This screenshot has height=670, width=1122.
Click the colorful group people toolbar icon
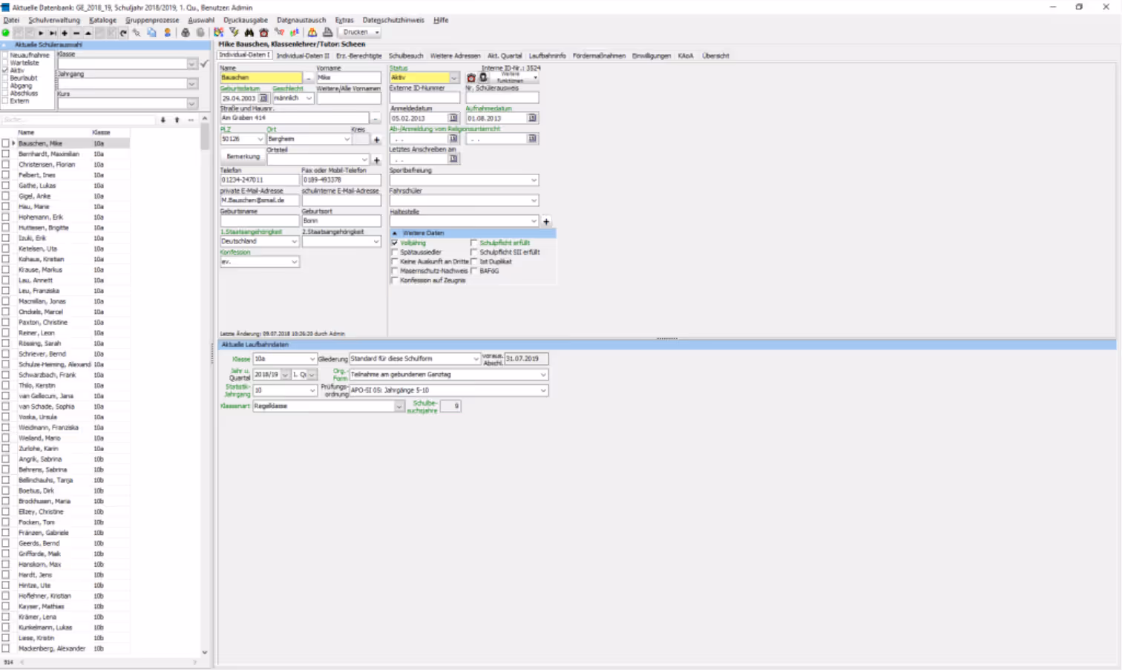pyautogui.click(x=219, y=33)
